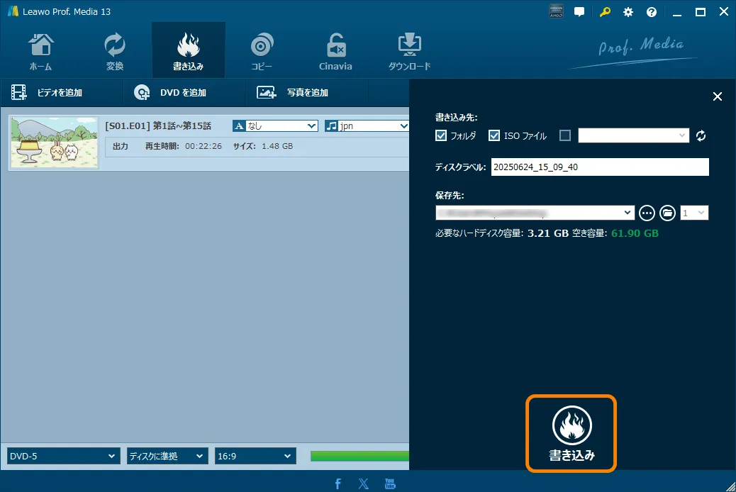Click the AMD GPU acceleration icon
Image resolution: width=736 pixels, height=492 pixels.
click(556, 12)
